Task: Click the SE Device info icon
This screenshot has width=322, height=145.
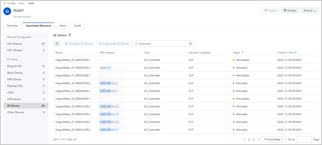Action: point(70,35)
